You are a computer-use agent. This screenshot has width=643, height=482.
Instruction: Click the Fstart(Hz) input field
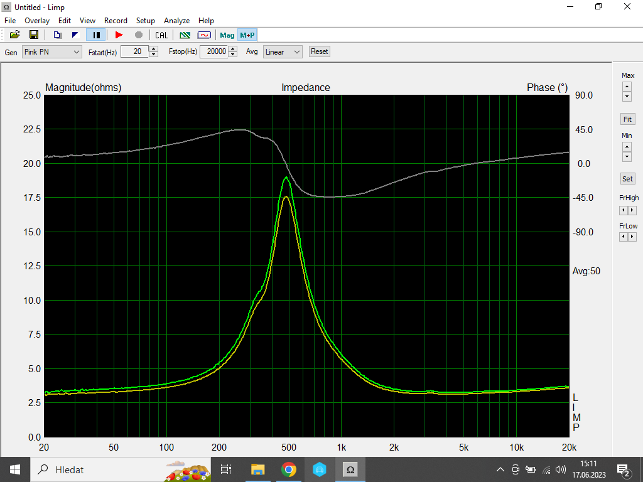click(x=134, y=51)
